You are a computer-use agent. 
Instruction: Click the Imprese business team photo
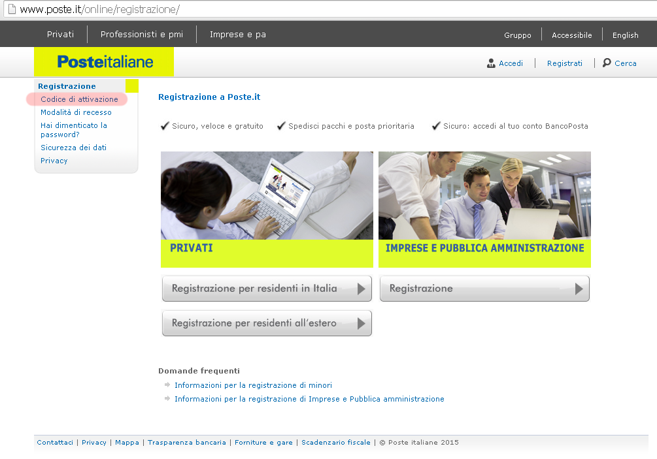(485, 195)
